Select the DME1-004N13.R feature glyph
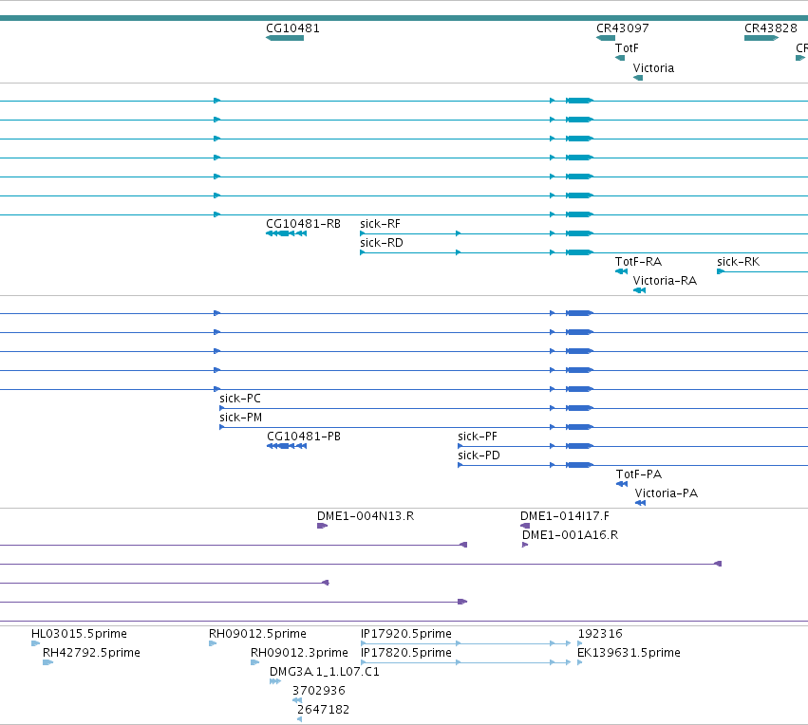The width and height of the screenshot is (808, 725). click(322, 526)
